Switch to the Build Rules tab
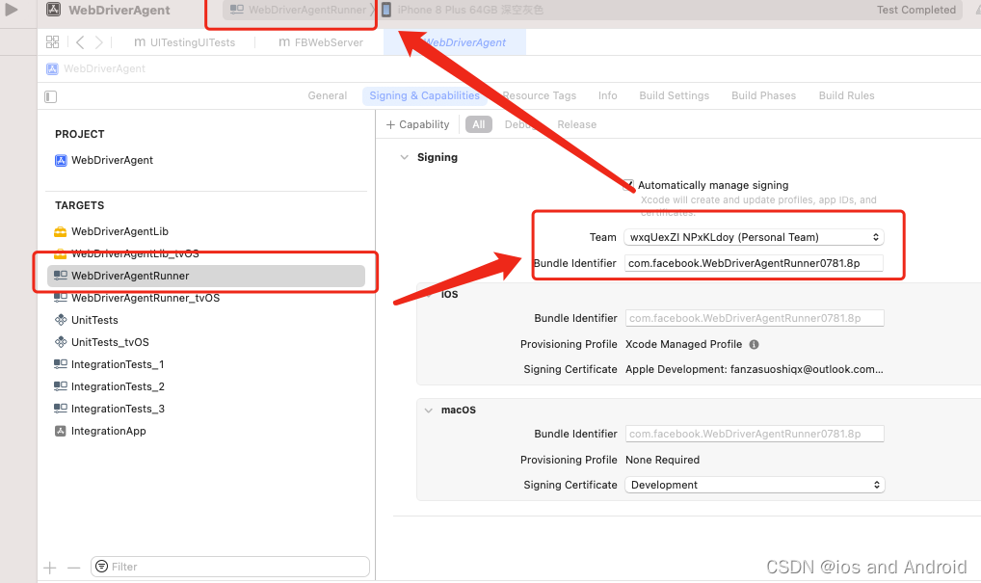This screenshot has width=981, height=583. coord(846,95)
